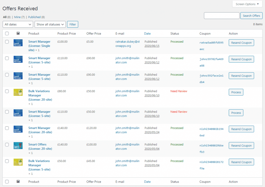This screenshot has width=265, height=187.
Task: Open Smart Manager (License: Single site) product link
Action: tap(39, 46)
